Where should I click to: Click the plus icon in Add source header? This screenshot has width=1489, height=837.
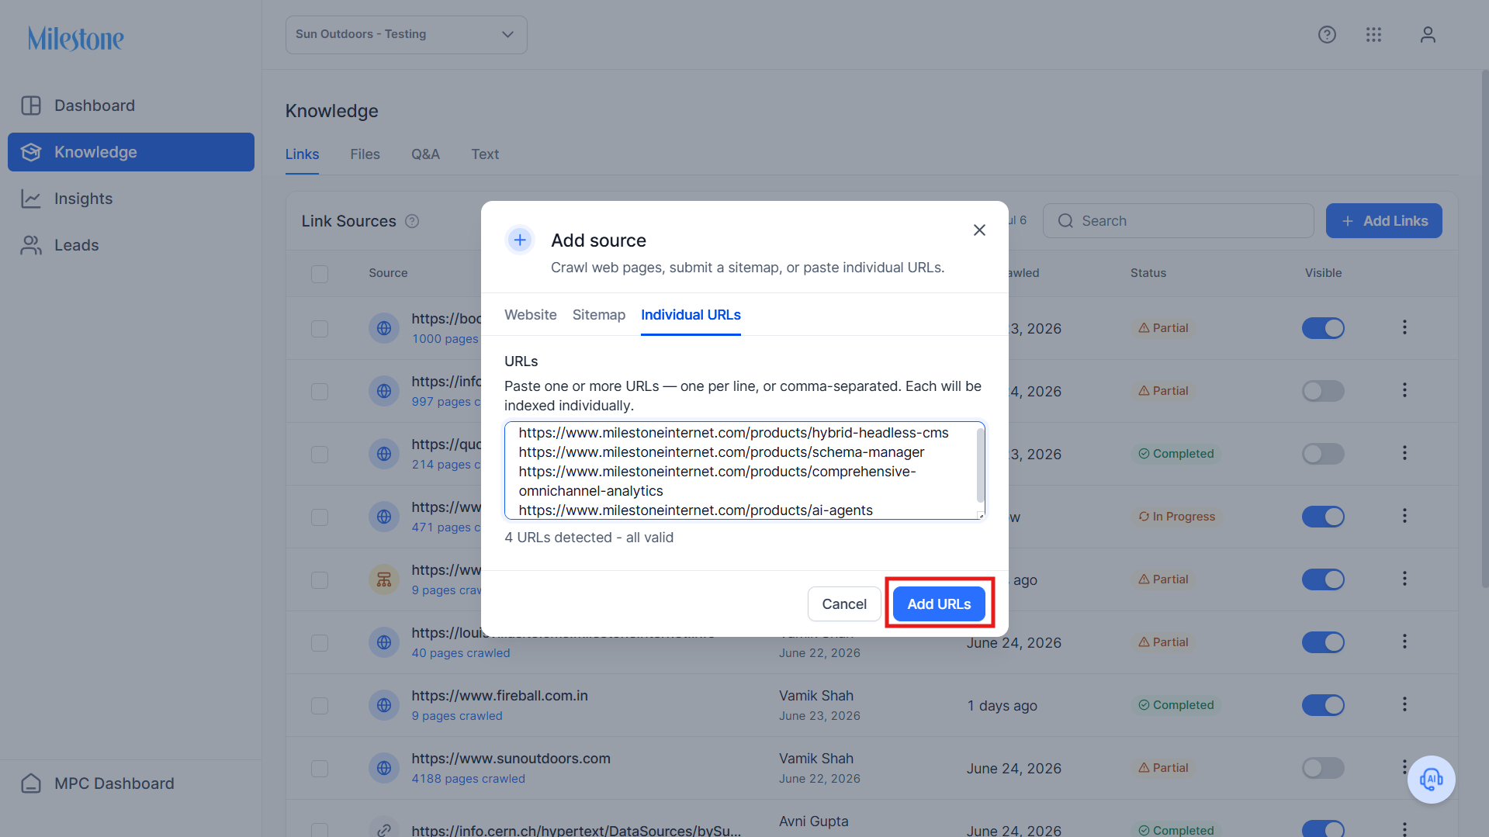coord(520,240)
